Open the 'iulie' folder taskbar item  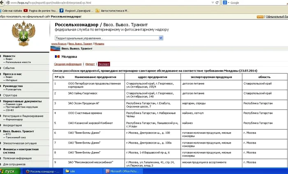click(x=83, y=171)
